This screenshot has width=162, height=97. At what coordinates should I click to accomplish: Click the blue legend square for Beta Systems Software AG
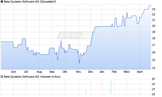pos(2,2)
